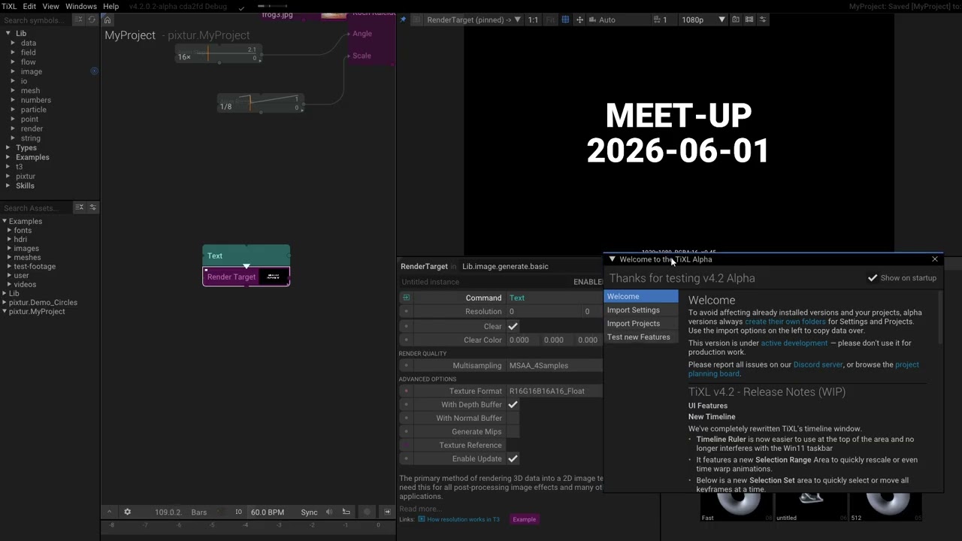Toggle the grid overlay icon in viewer
This screenshot has height=541, width=962.
point(565,20)
